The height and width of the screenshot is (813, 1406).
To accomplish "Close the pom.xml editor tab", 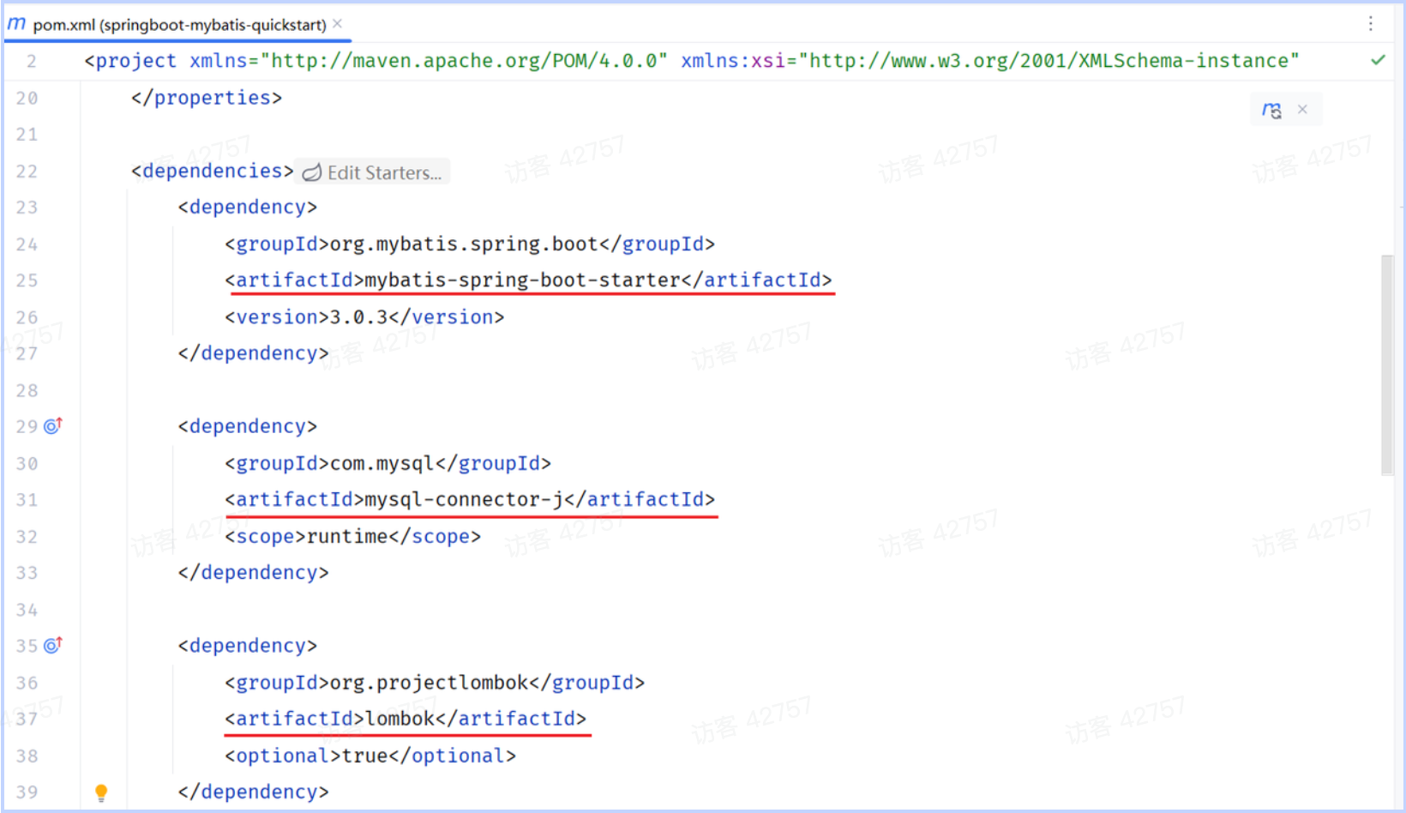I will coord(338,24).
